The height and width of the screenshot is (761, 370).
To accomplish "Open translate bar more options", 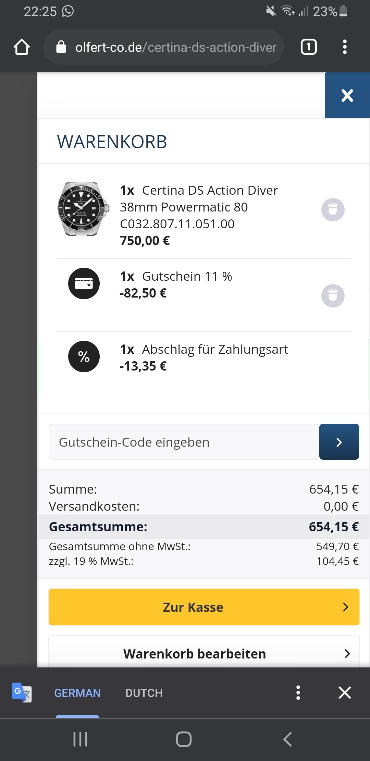I will click(x=298, y=693).
